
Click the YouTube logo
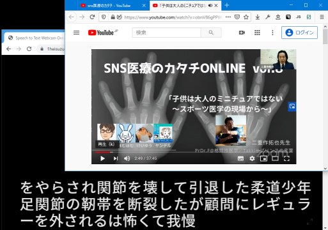coord(101,33)
